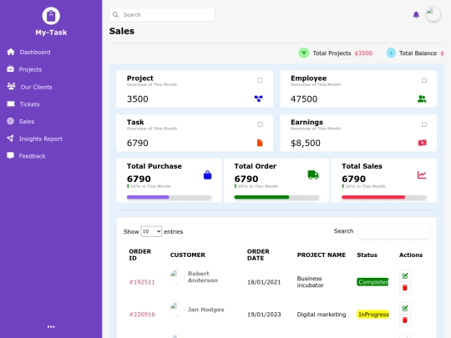Screen dimensions: 451x338
Task: Click customer Robert Anderson
Action: point(203,277)
